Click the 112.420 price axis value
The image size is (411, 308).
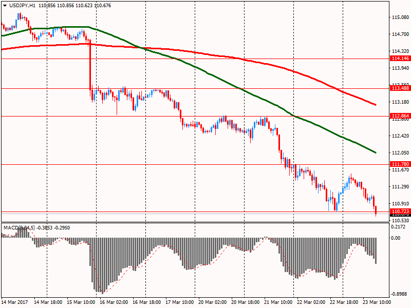400,136
